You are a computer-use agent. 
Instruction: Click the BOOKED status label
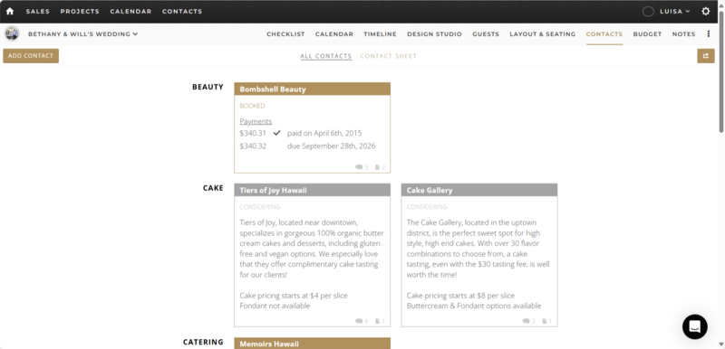[x=253, y=106]
